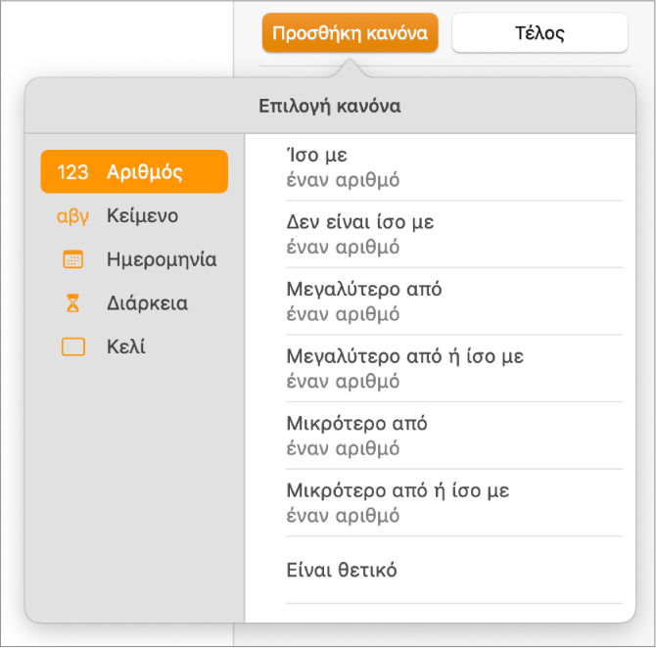Click the Τέλος button
656x648 pixels.
tap(539, 32)
